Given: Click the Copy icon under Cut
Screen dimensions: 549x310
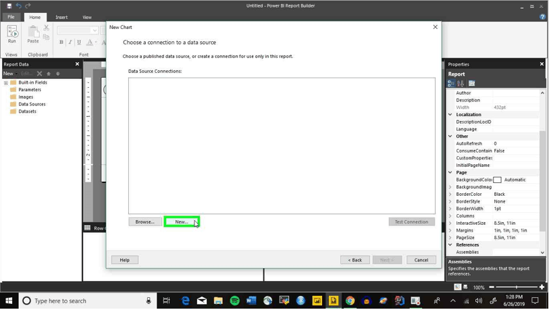Looking at the screenshot, I should (x=46, y=36).
